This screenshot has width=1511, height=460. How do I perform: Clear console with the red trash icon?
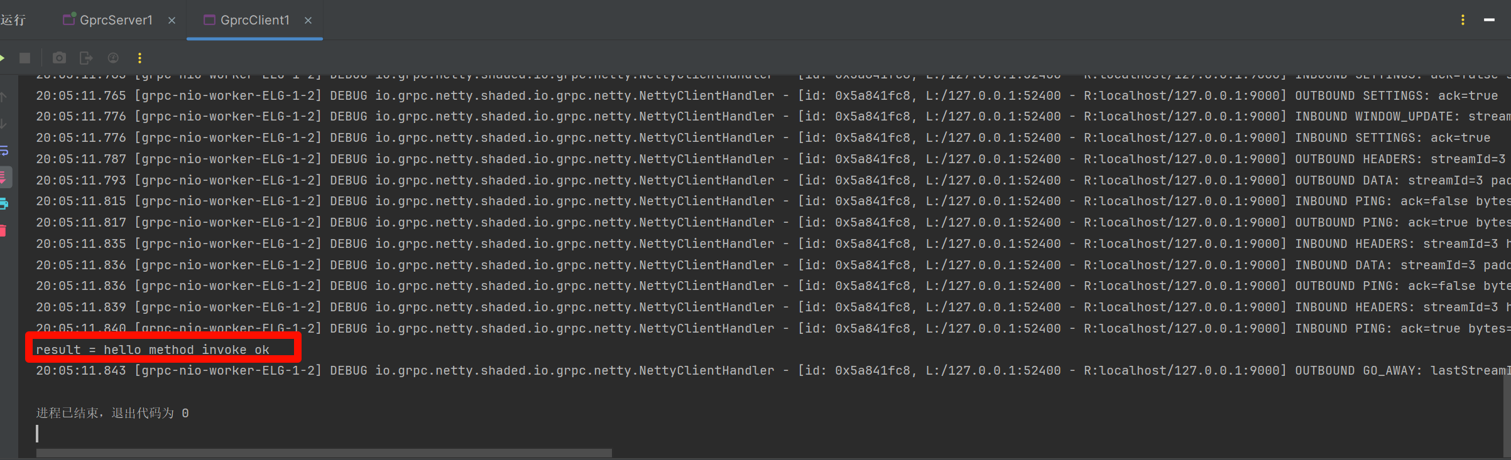pos(3,231)
